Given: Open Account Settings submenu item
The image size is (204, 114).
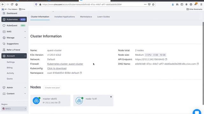Looking at the screenshot, I should coord(11,62).
